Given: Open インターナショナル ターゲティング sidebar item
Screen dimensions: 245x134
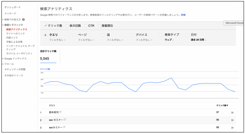Looking at the screenshot, I should 20,47.
